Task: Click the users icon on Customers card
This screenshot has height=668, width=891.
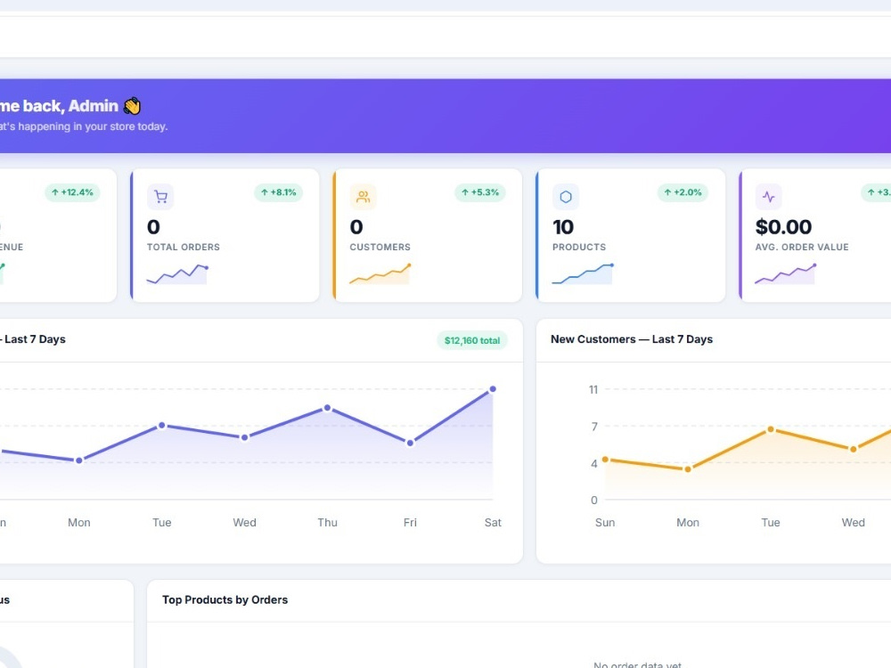Action: pyautogui.click(x=364, y=197)
